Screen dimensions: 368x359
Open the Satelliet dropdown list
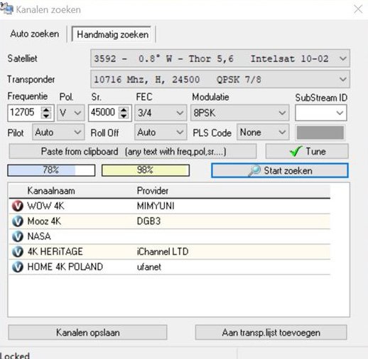click(220, 58)
